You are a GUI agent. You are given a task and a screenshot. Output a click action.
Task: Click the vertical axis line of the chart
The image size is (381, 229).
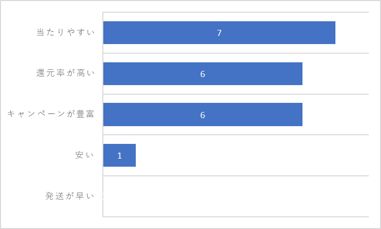click(x=103, y=114)
